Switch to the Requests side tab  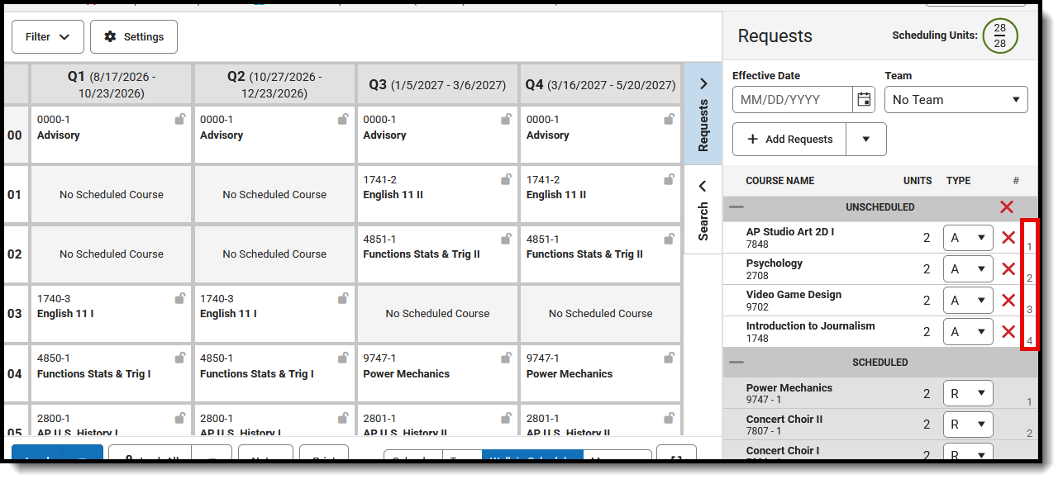click(x=703, y=113)
